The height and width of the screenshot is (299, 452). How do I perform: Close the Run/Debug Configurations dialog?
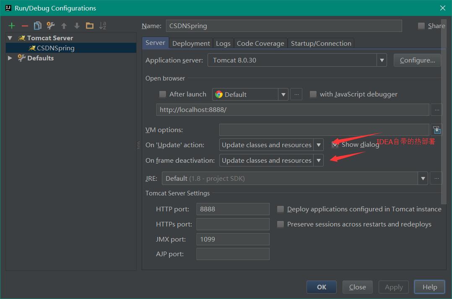coord(443,8)
